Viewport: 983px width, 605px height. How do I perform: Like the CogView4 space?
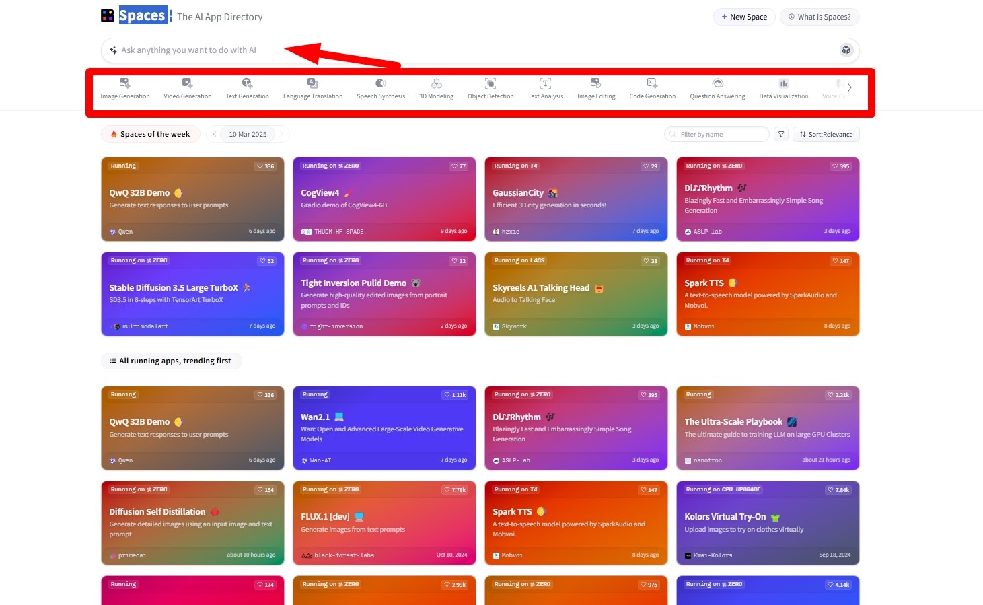click(459, 166)
